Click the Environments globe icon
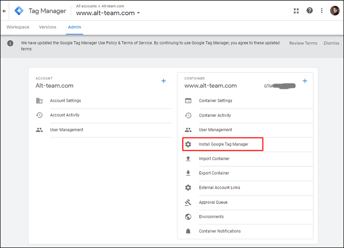The width and height of the screenshot is (344, 248). pyautogui.click(x=188, y=217)
